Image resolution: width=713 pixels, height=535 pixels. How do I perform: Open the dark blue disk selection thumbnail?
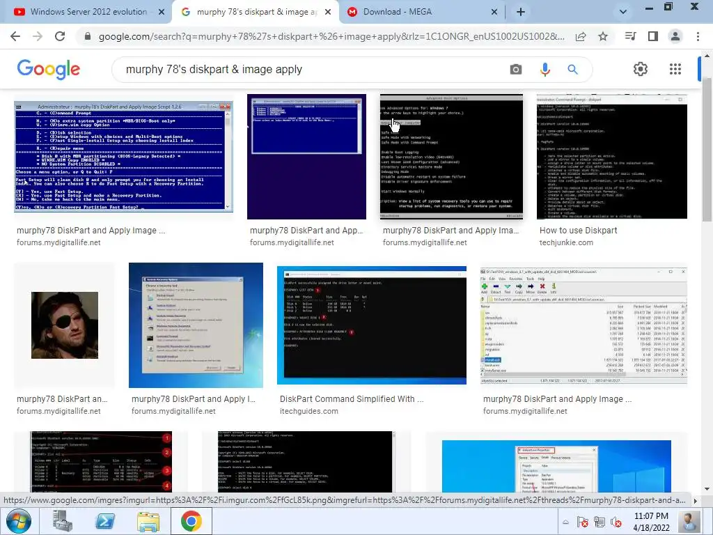[306, 157]
